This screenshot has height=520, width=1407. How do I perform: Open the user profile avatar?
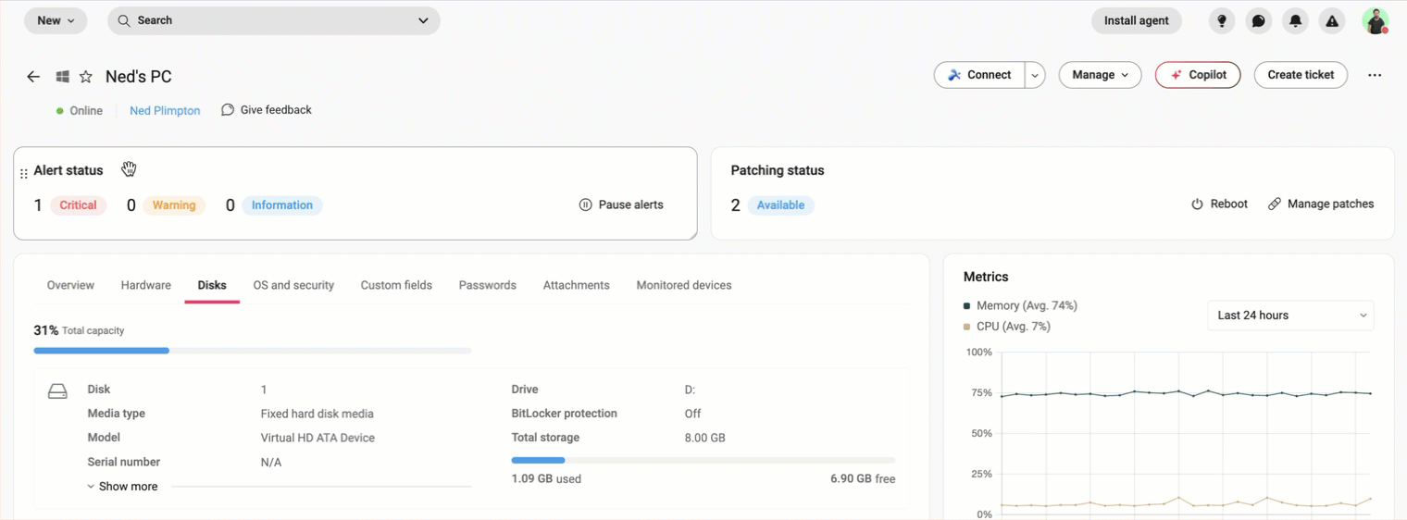pos(1376,20)
